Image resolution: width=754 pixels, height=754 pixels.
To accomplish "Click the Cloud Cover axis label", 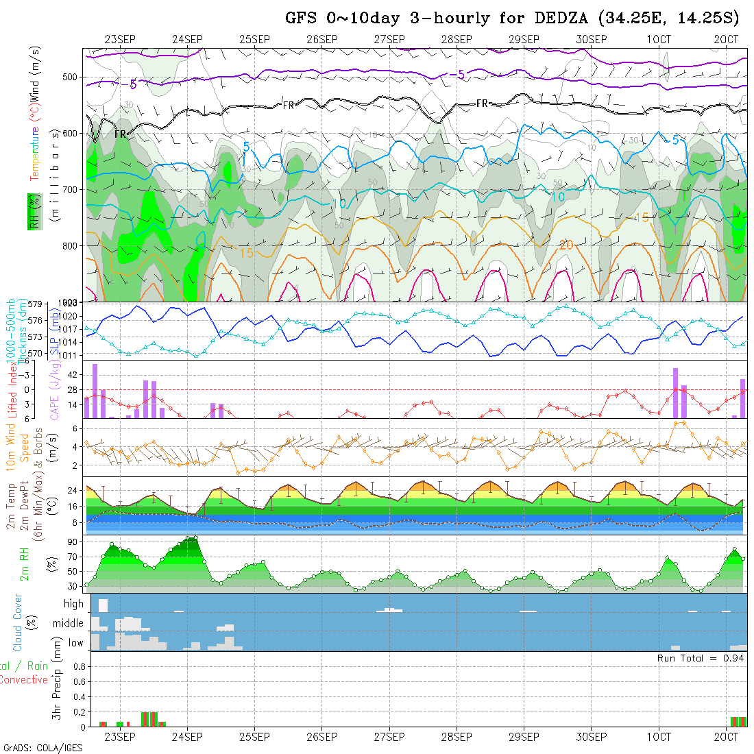I will point(19,622).
